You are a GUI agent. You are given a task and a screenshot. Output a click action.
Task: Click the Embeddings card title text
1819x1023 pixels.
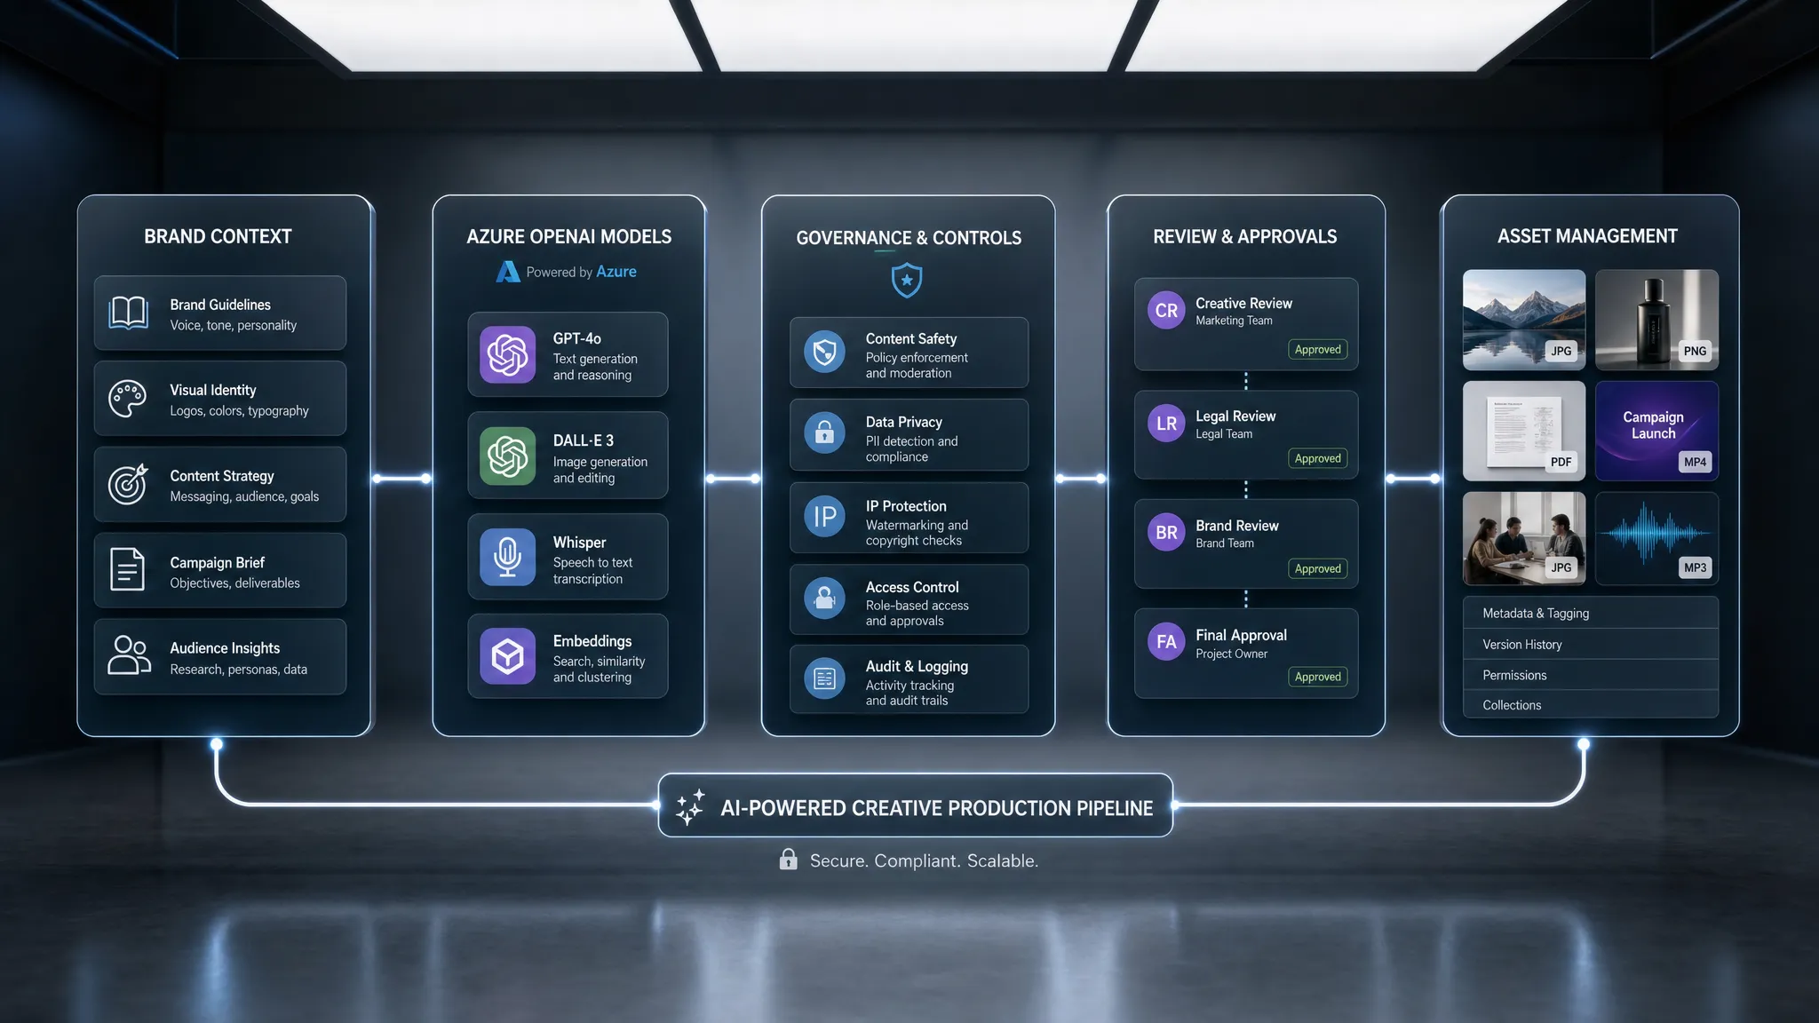(x=592, y=641)
